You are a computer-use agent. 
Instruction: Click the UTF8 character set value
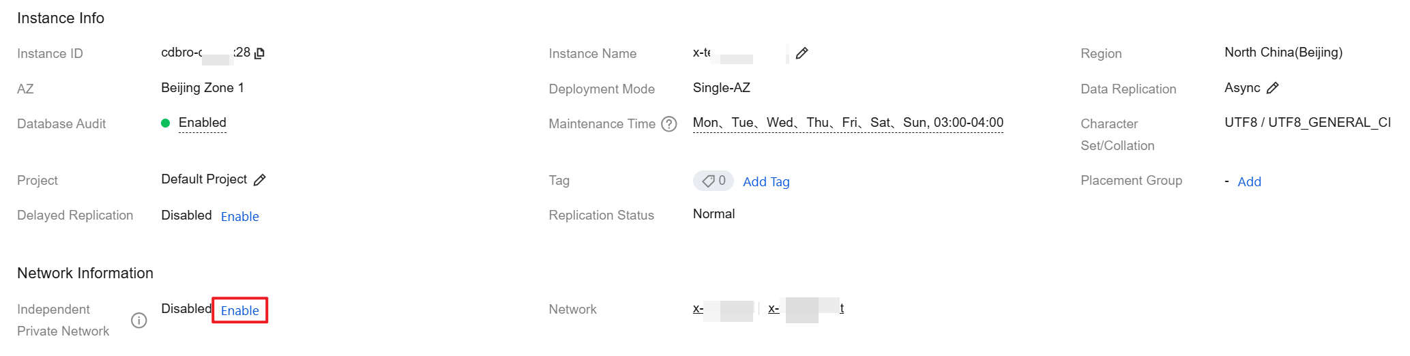pyautogui.click(x=1306, y=123)
